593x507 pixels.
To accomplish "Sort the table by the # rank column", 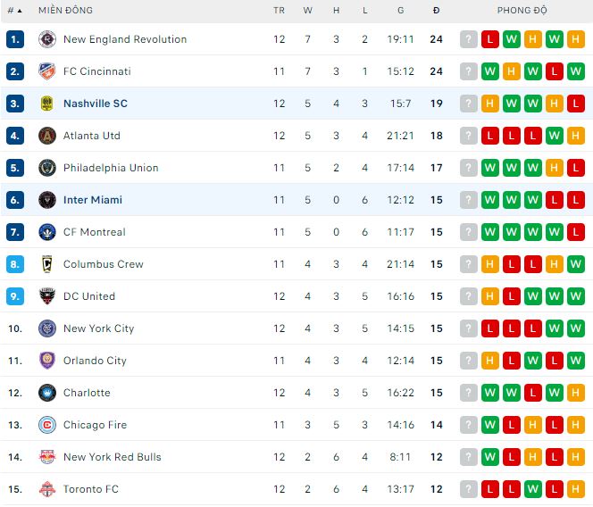I will tap(15, 11).
